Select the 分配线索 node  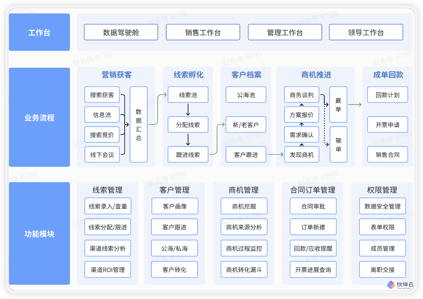click(x=188, y=124)
